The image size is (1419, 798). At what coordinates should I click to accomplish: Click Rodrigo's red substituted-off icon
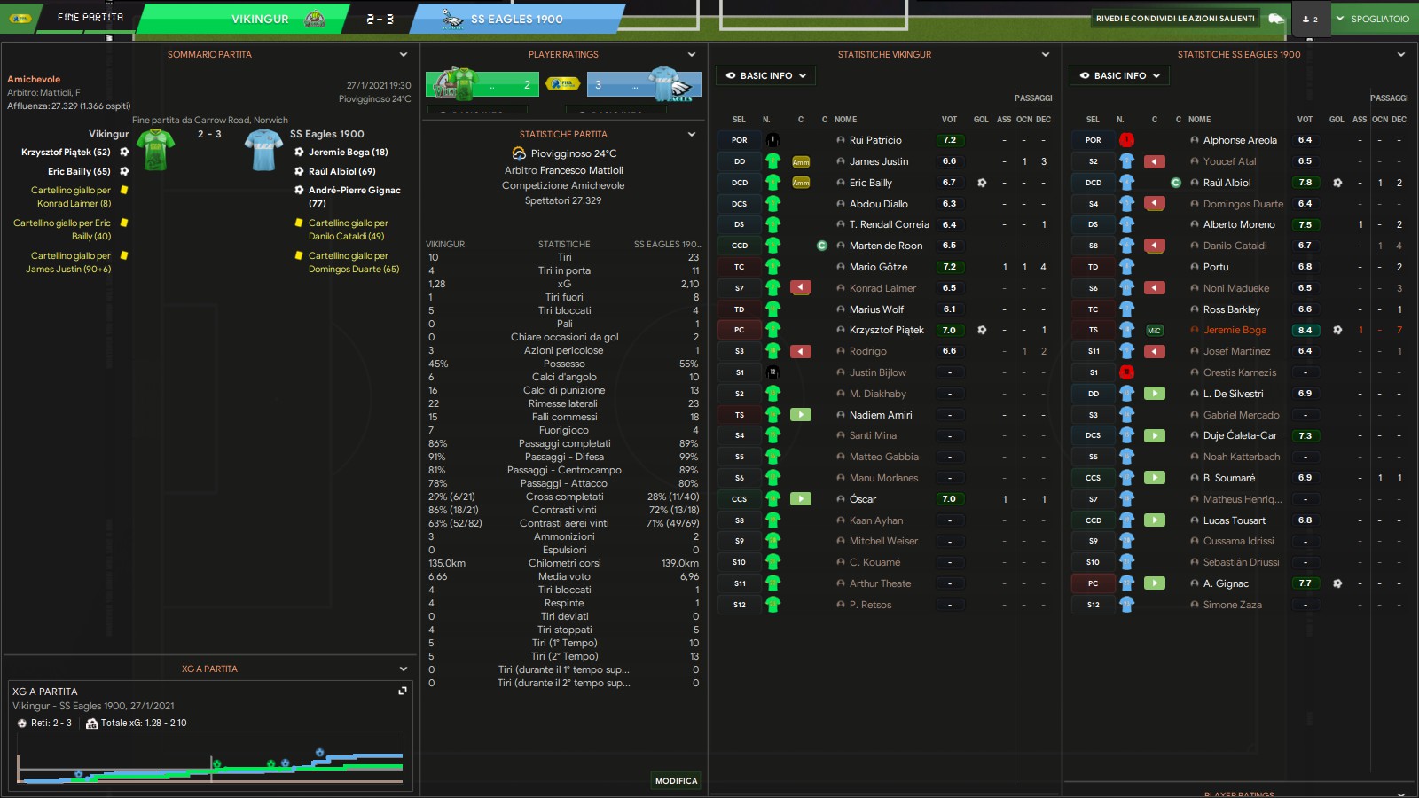pyautogui.click(x=801, y=351)
